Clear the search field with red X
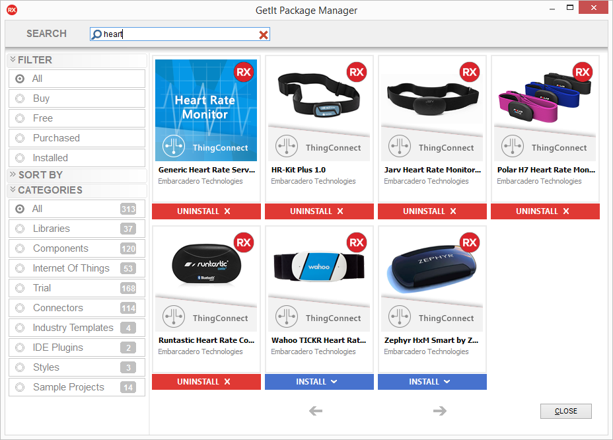Viewport: 613px width, 440px height. [x=264, y=35]
